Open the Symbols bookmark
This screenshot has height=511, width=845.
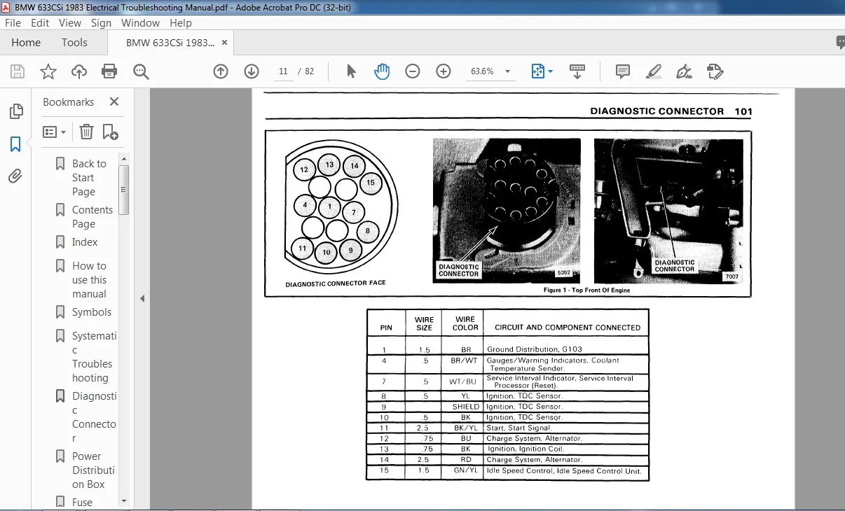click(x=91, y=312)
